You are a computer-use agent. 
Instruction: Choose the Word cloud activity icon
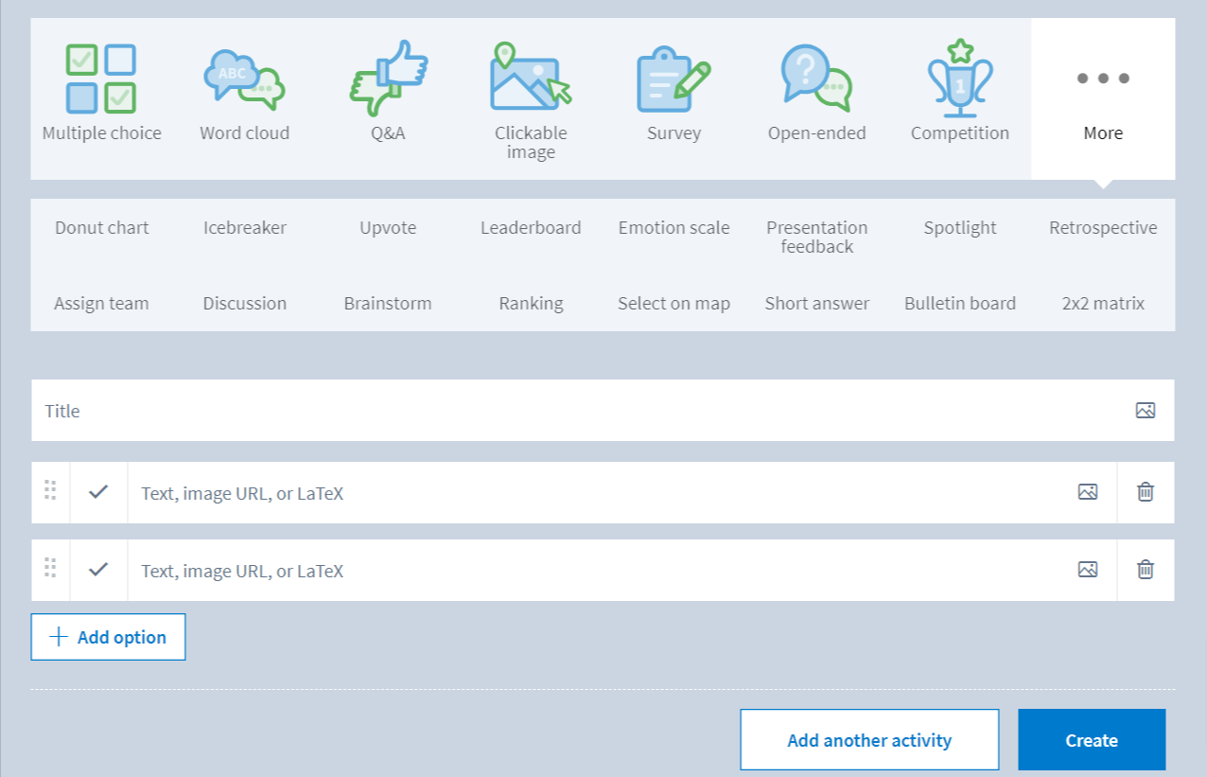coord(244,79)
